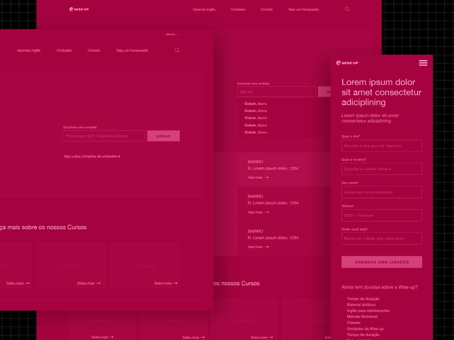Screen dimensions: 454x340
Task: Click the AGENDAR UMA LIGAÇÃO button
Action: coord(381,262)
